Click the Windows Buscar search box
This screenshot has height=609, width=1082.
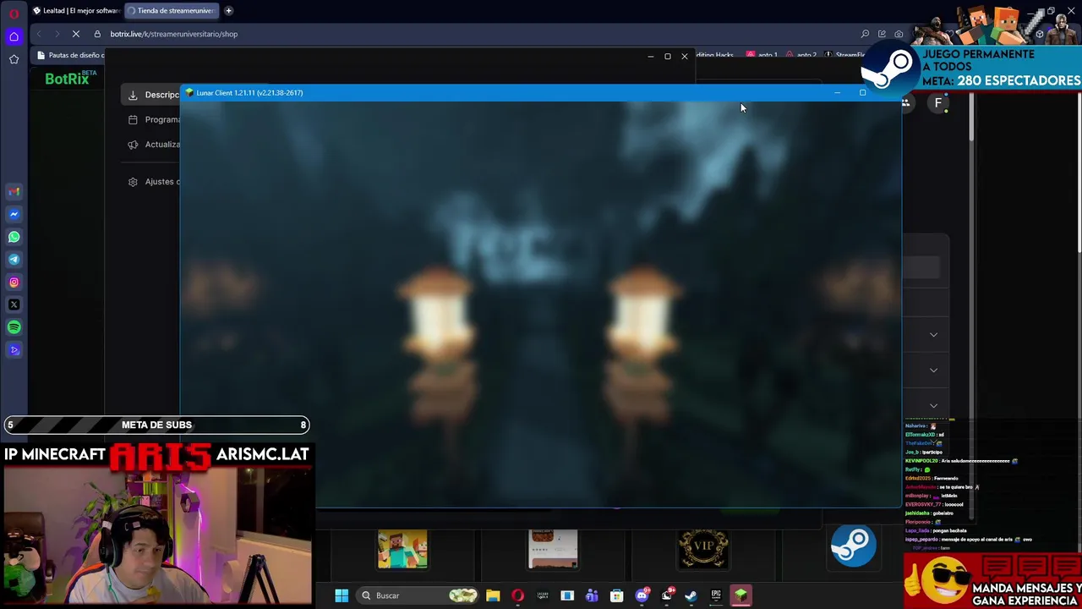pos(417,595)
